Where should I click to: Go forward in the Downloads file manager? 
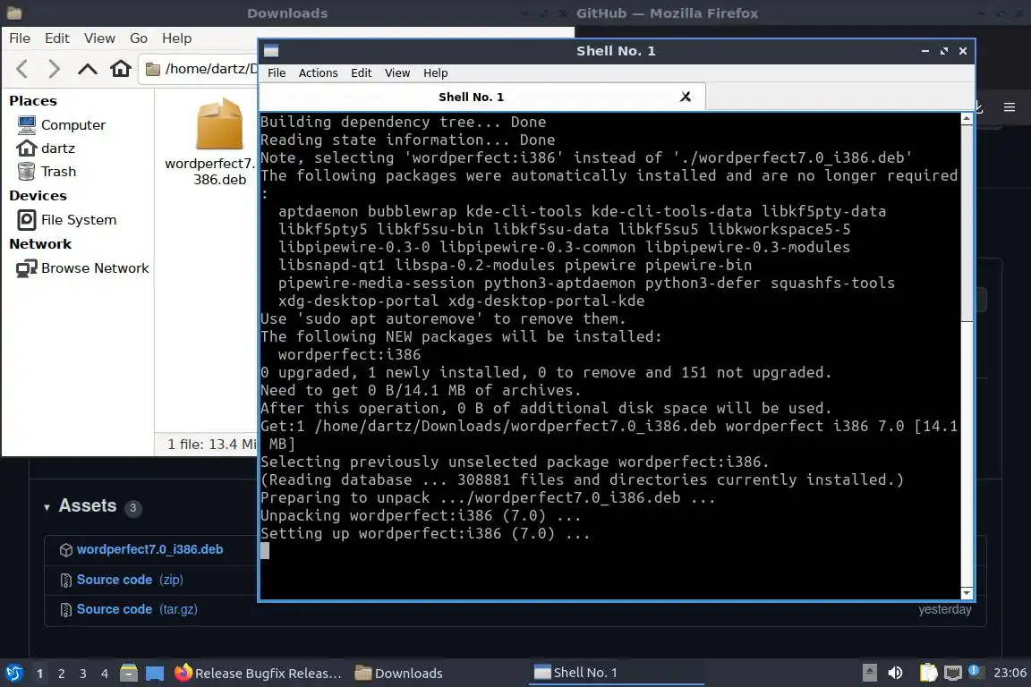click(x=54, y=68)
